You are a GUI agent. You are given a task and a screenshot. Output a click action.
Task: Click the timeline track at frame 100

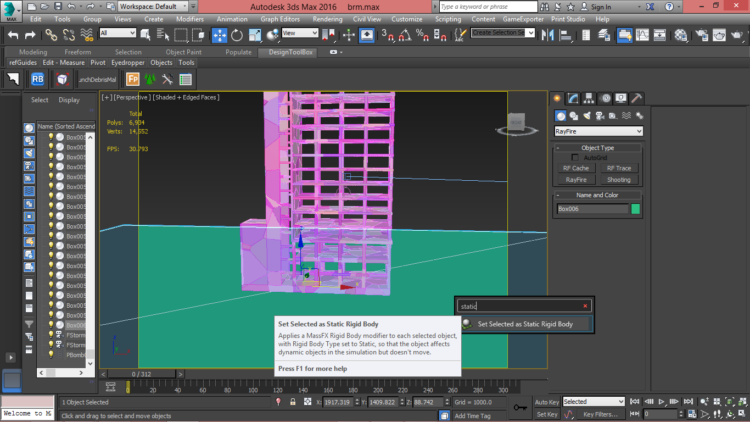pos(253,387)
